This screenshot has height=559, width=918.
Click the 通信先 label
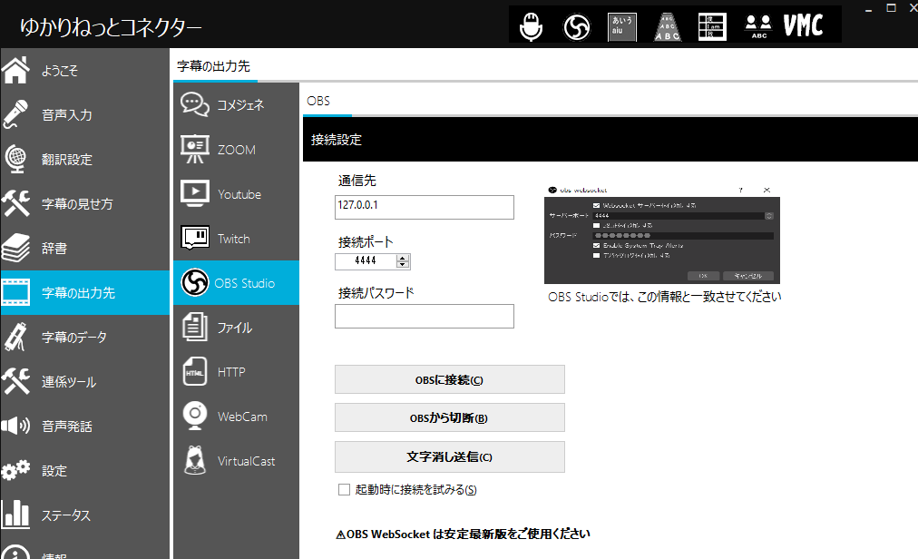(x=357, y=181)
